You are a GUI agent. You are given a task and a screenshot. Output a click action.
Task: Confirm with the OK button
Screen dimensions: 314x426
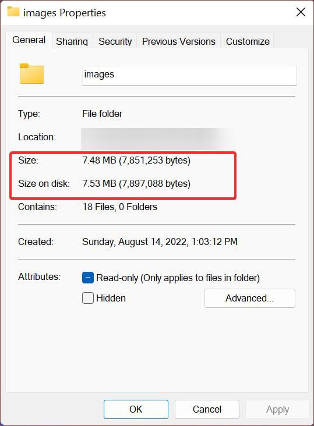136,409
